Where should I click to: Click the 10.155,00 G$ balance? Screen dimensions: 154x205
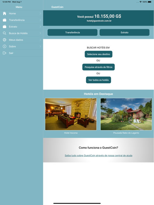point(108,16)
